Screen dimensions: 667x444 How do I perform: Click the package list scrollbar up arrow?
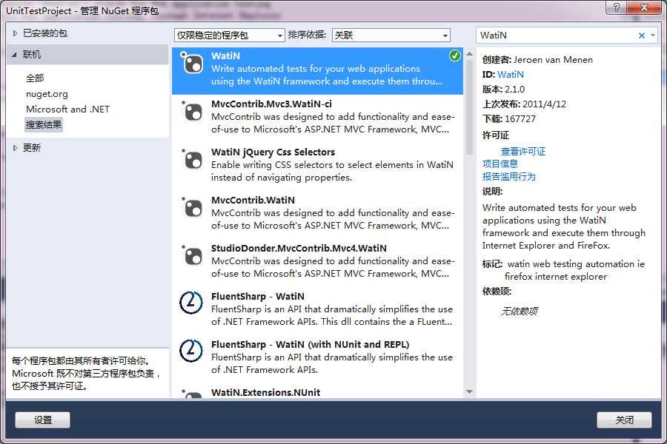(x=470, y=54)
